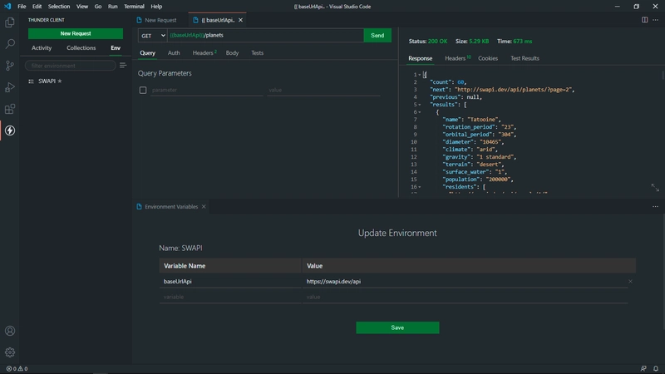
Task: Click the query parameter name field
Action: [x=206, y=90]
